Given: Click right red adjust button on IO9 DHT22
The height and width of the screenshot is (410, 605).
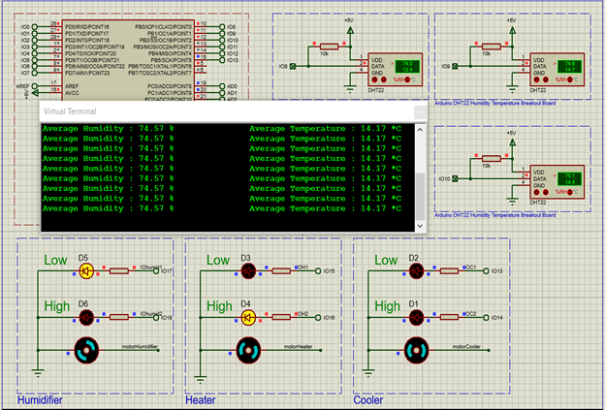Looking at the screenshot, I should click(x=546, y=79).
